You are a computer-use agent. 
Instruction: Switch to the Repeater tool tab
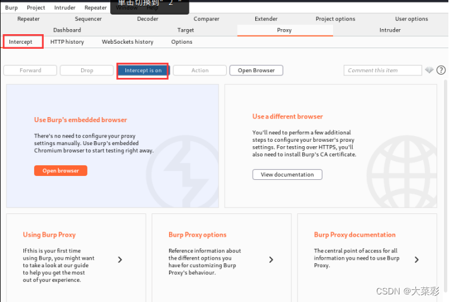click(x=28, y=19)
